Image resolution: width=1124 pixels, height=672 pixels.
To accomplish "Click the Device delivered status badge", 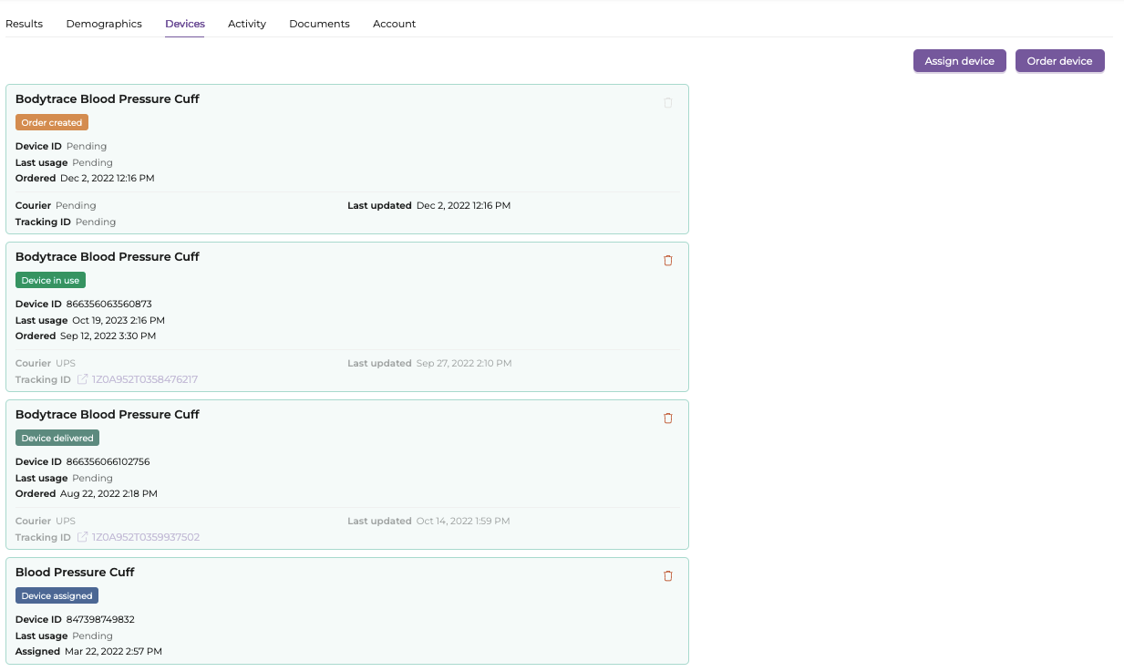I will 57,438.
